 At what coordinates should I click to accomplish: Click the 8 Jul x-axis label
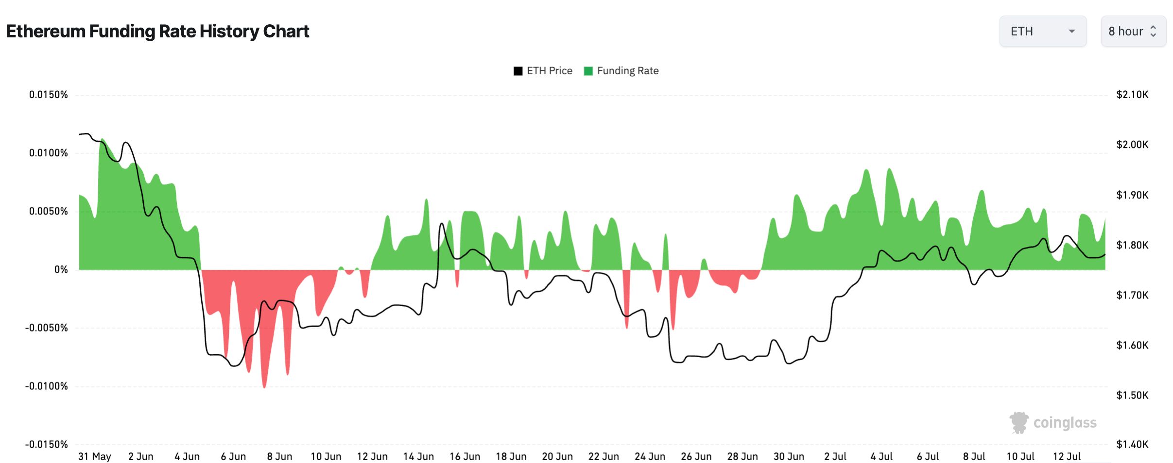(974, 457)
